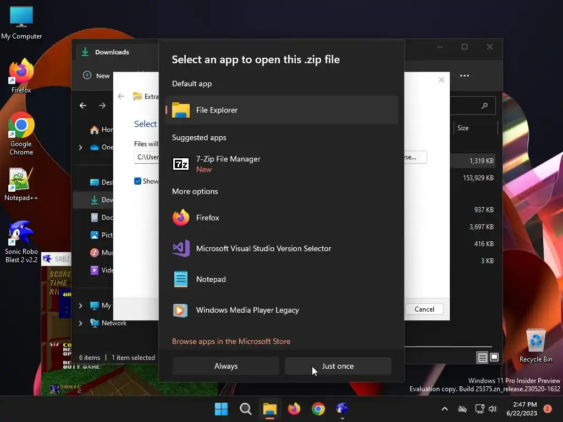The image size is (563, 422).
Task: Open Firefox desktop shortcut
Action: (x=21, y=76)
